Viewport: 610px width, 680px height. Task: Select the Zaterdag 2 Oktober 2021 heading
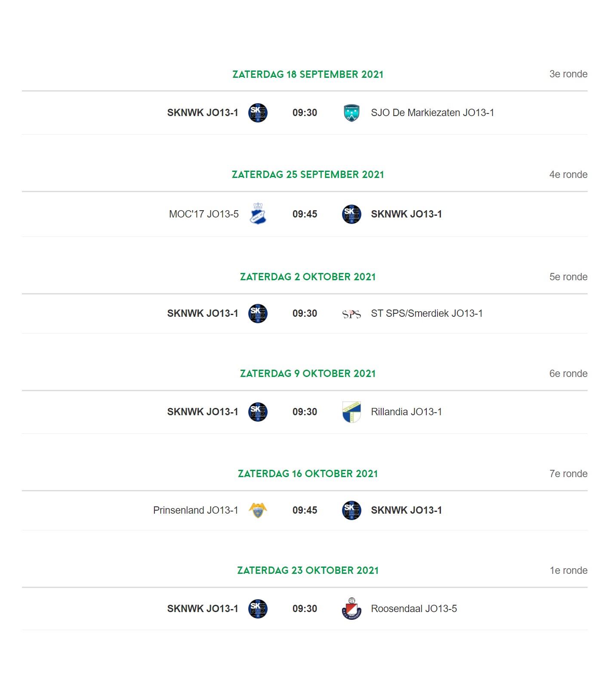tap(308, 277)
